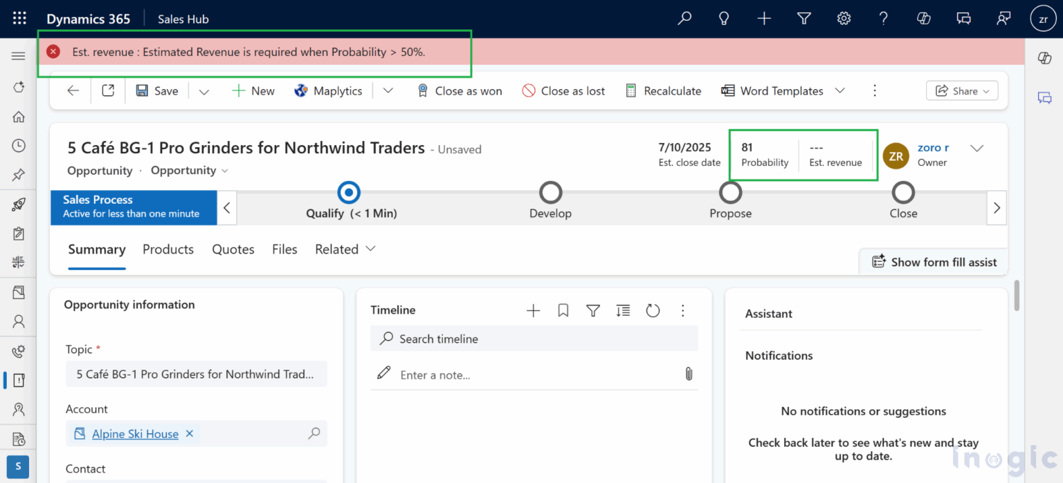Save the opportunity record
This screenshot has width=1063, height=483.
pos(157,91)
